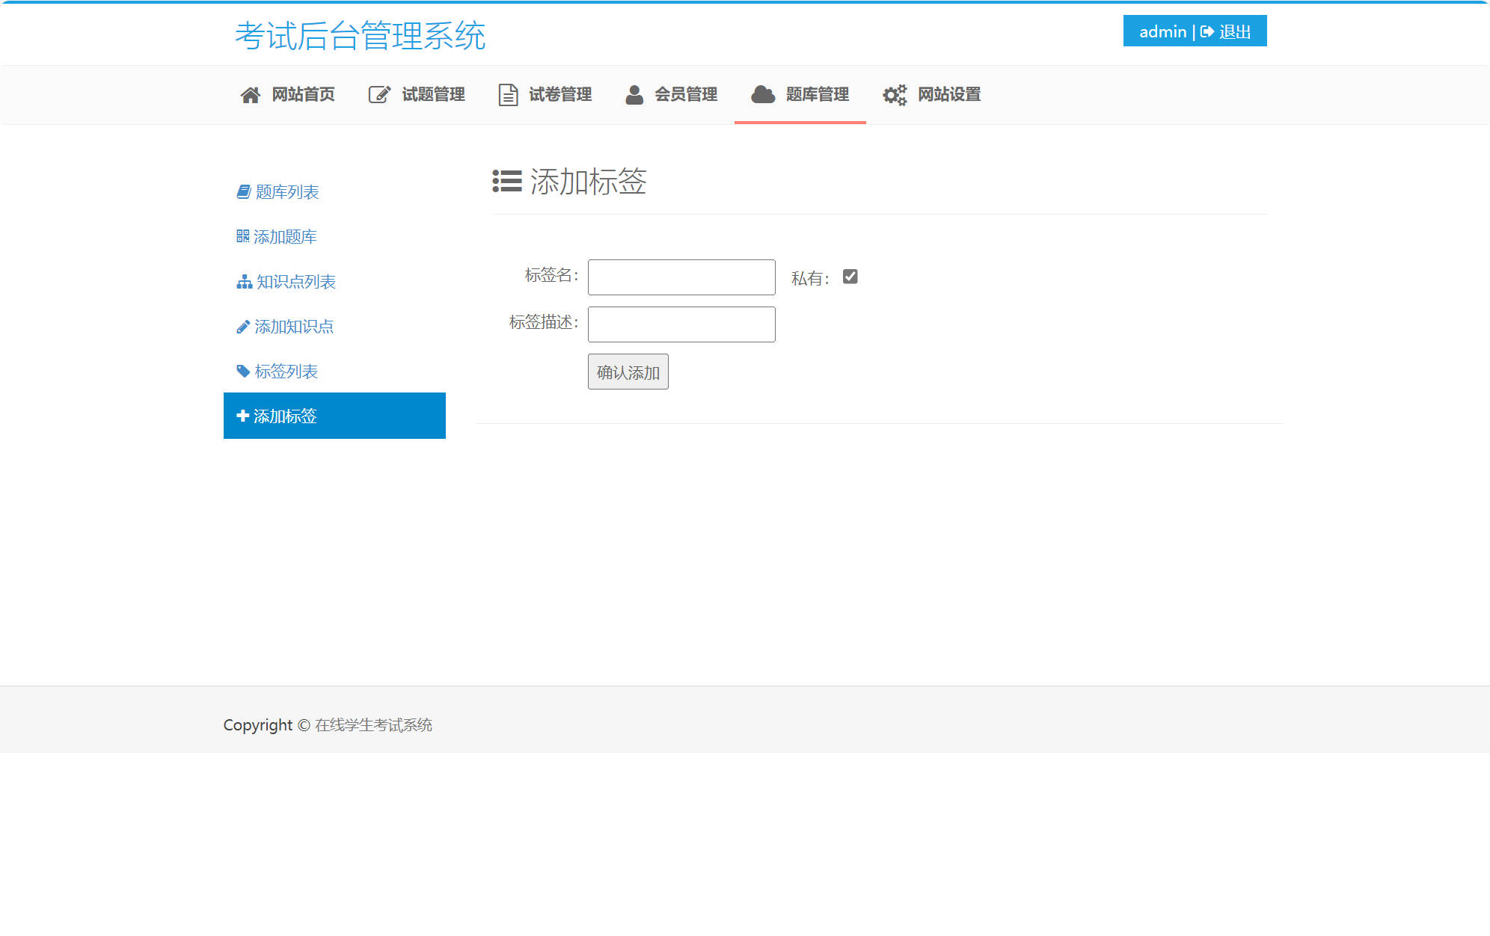Image resolution: width=1490 pixels, height=936 pixels.
Task: Click the 考试后台管理系统 site title
Action: click(x=361, y=34)
